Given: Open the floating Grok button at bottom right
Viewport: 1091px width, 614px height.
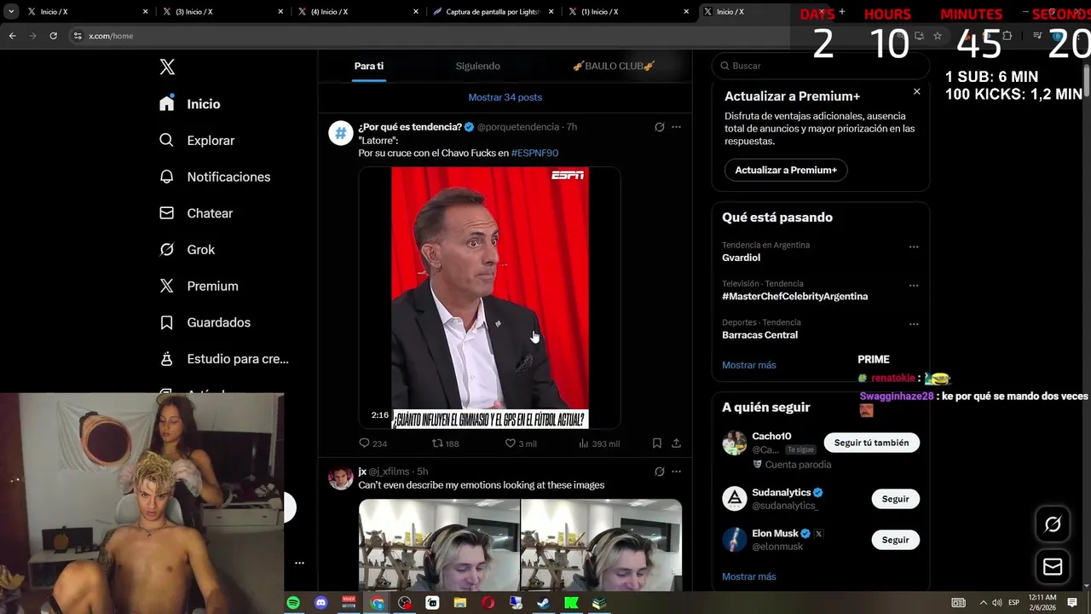Looking at the screenshot, I should [1053, 524].
